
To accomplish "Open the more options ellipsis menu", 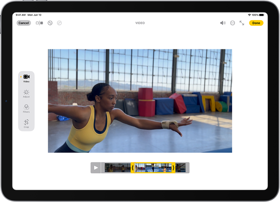I will coord(232,23).
